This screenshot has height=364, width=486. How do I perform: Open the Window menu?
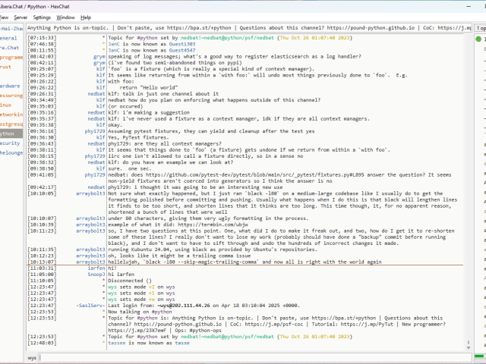[66, 17]
